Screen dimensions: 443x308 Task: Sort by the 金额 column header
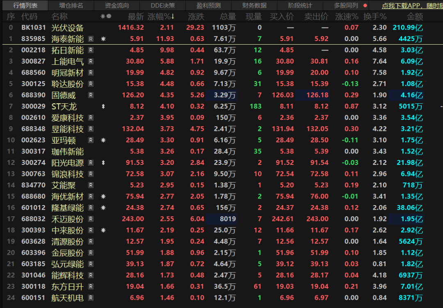point(415,17)
